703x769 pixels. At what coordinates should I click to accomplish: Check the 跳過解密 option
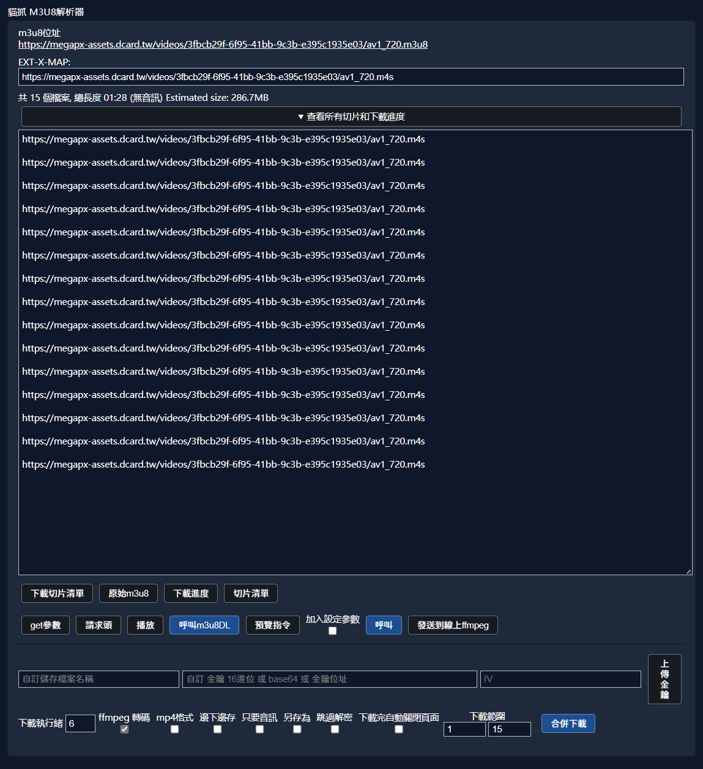[x=335, y=729]
